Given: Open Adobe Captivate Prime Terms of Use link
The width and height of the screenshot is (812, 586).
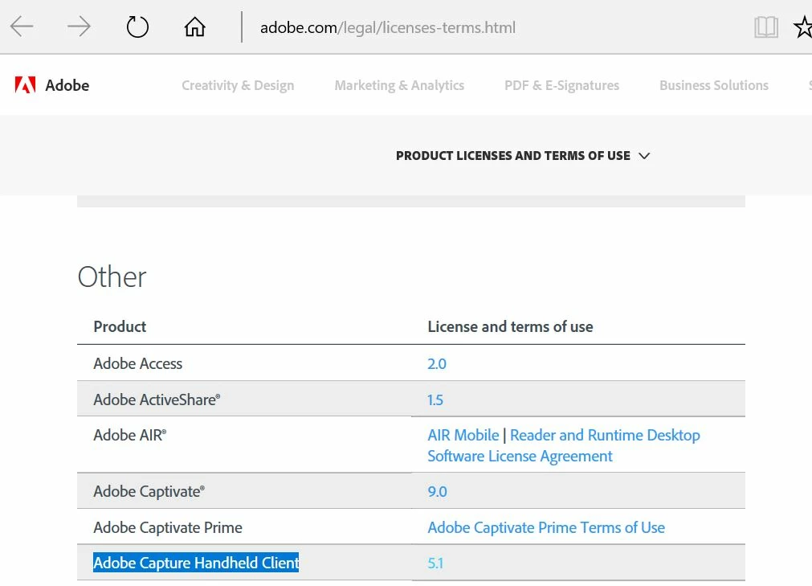Looking at the screenshot, I should click(546, 527).
